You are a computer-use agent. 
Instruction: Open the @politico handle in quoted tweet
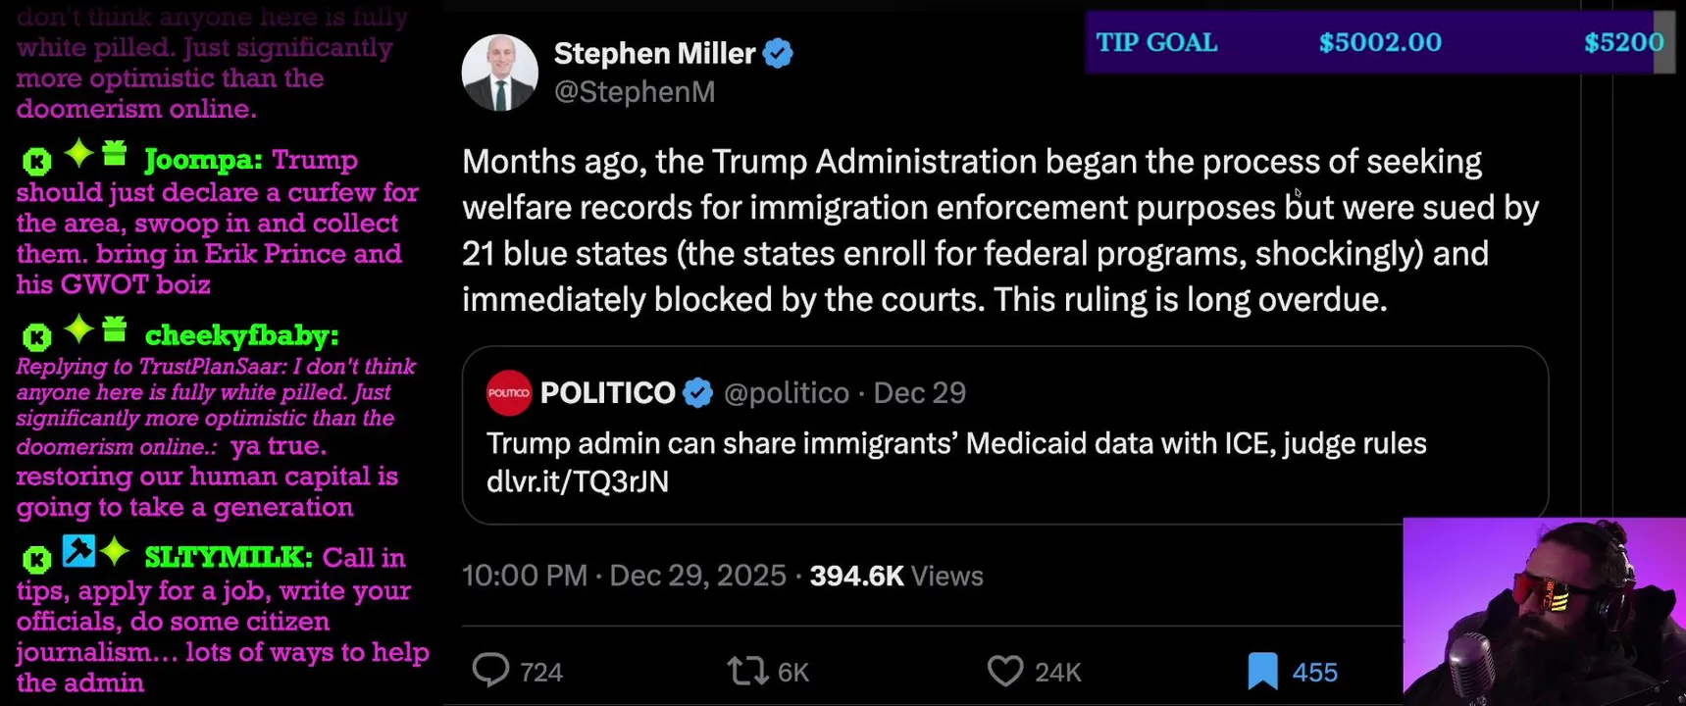pos(787,393)
